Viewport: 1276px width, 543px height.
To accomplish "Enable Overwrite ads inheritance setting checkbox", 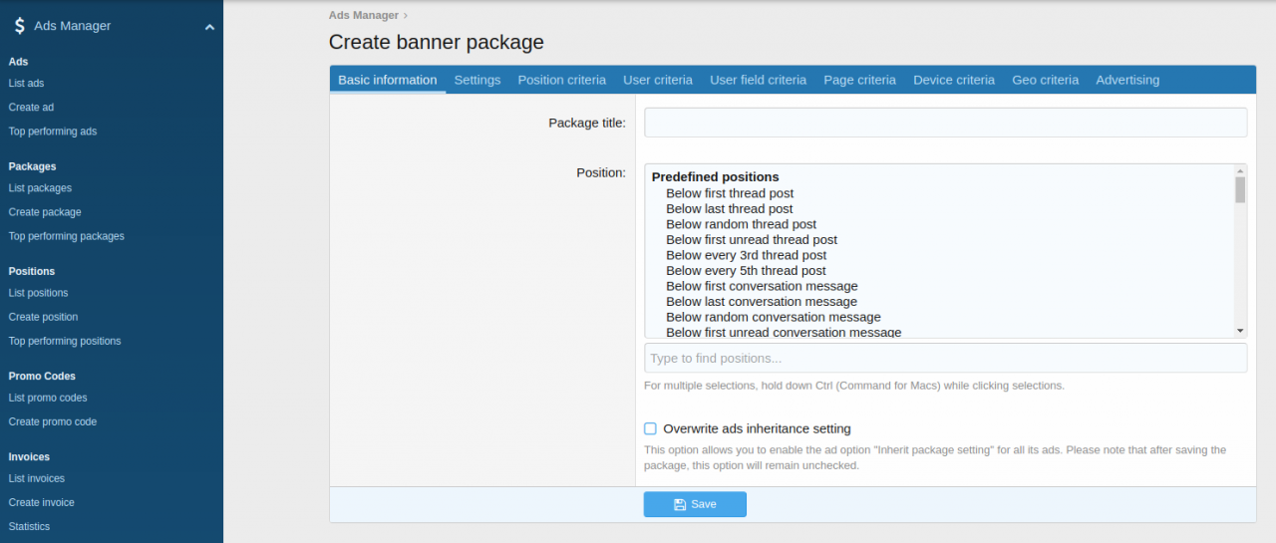I will click(651, 428).
